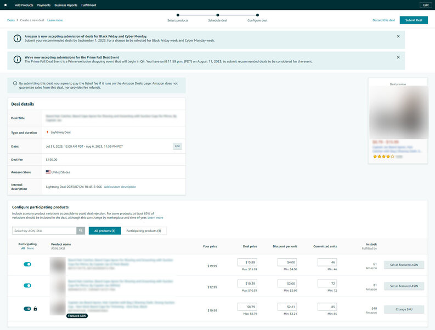Click committed units field showing 46
The width and height of the screenshot is (435, 330).
coord(327,262)
